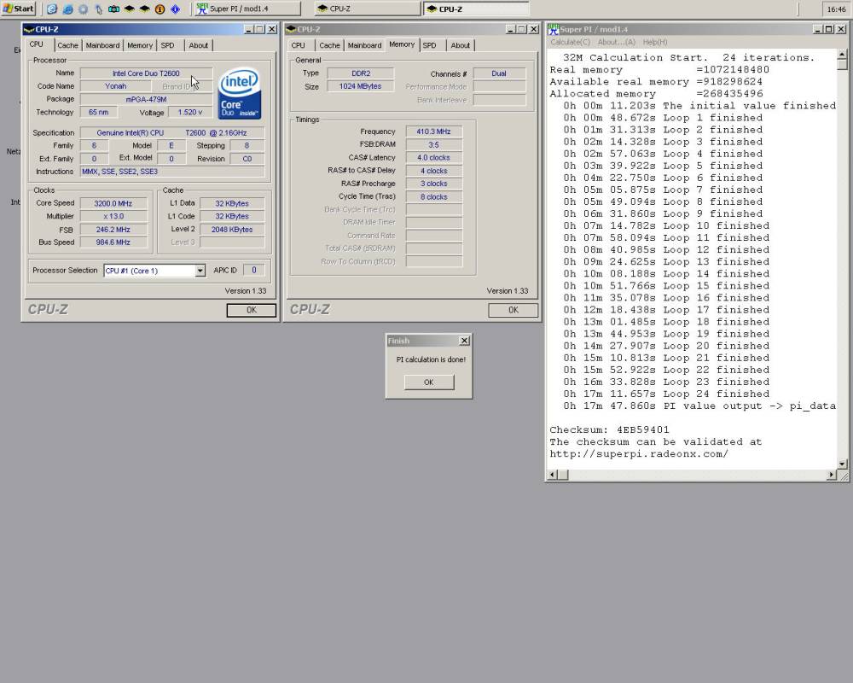Launch the first CPU-Z chip icon in quick launch
Image resolution: width=853 pixels, height=683 pixels.
[x=129, y=9]
